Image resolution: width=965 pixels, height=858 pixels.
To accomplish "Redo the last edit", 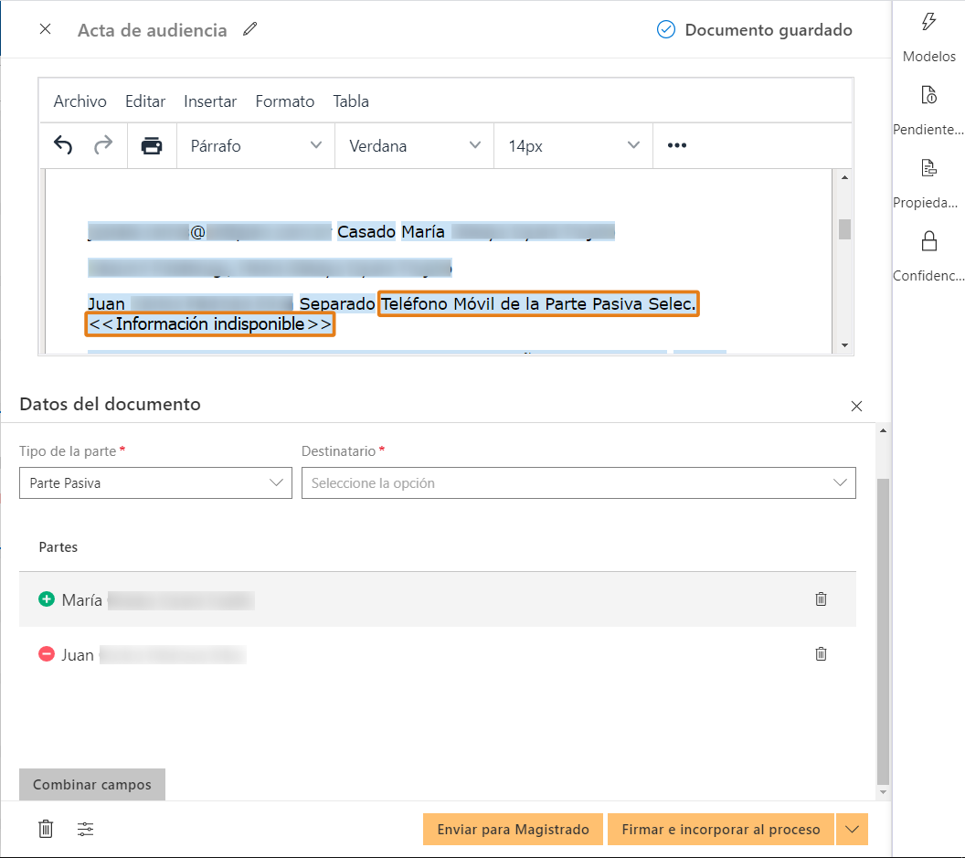I will click(103, 145).
